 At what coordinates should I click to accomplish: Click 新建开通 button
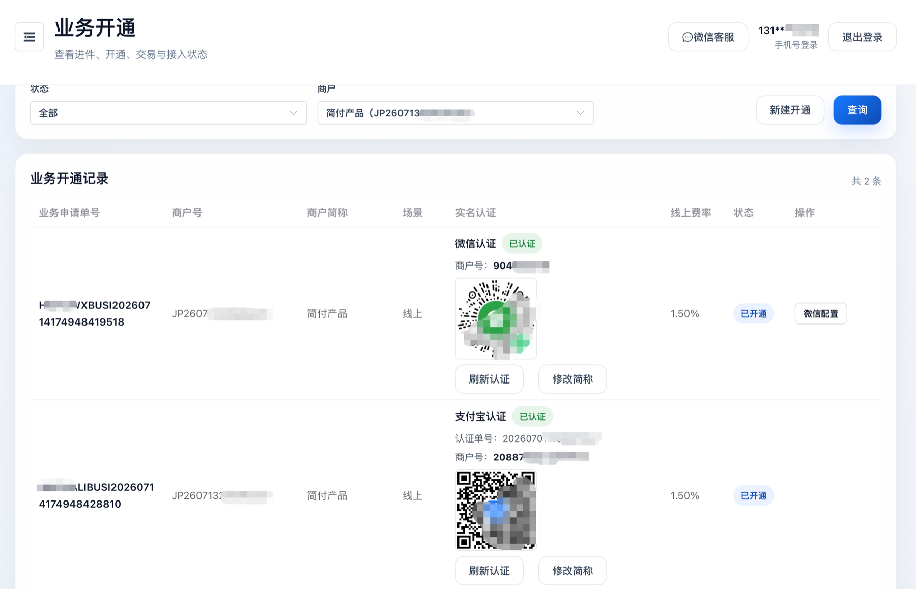[x=790, y=110]
